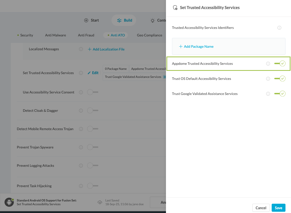Disable Appdome Trusted Accessibility Services
This screenshot has height=213, width=291.
point(280,64)
